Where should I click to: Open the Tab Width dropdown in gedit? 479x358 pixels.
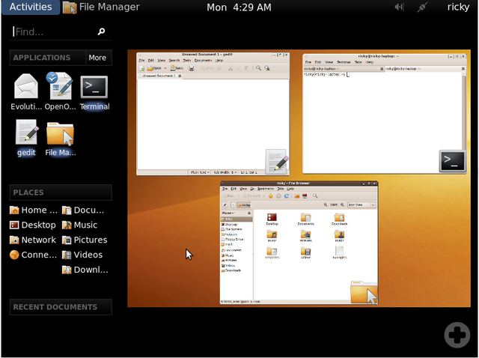[225, 172]
